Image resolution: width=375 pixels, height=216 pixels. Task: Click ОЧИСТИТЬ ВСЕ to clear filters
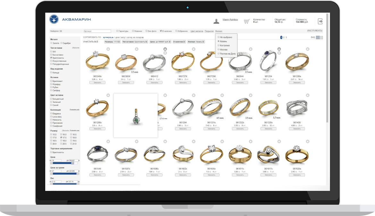click(91, 42)
